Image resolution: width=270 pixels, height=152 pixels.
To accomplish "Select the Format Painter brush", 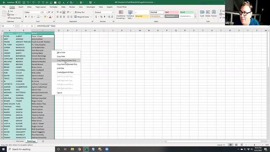I will click(8, 18).
